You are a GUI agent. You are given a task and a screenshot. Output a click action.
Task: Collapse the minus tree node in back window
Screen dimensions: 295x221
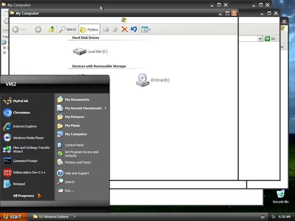tap(4, 52)
